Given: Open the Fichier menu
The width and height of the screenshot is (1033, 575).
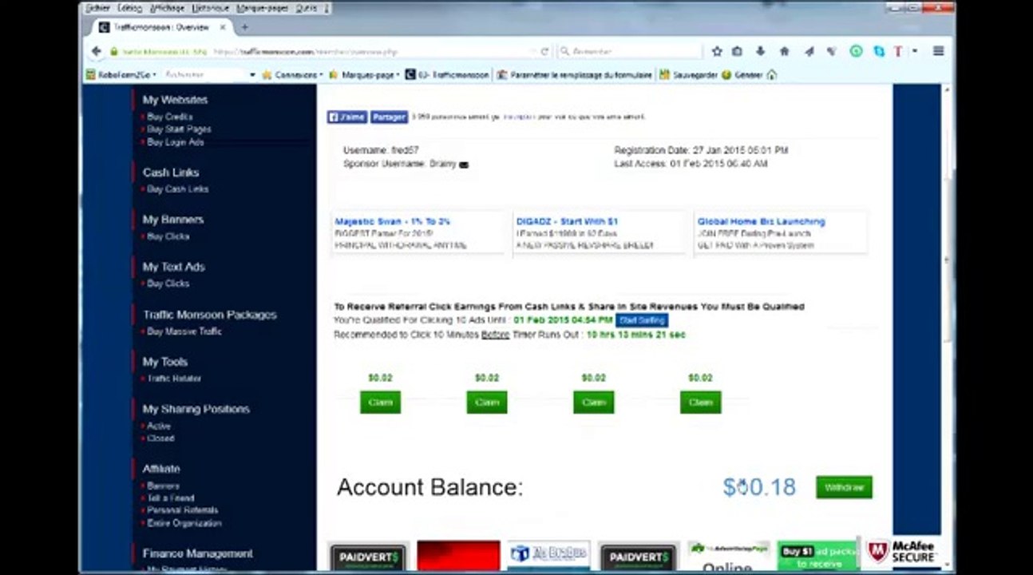Looking at the screenshot, I should click(97, 7).
